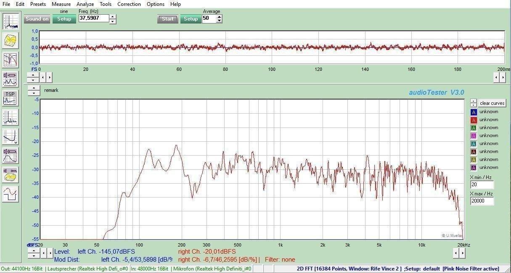Open the Correction menu
The height and width of the screenshot is (273, 511).
(x=129, y=4)
